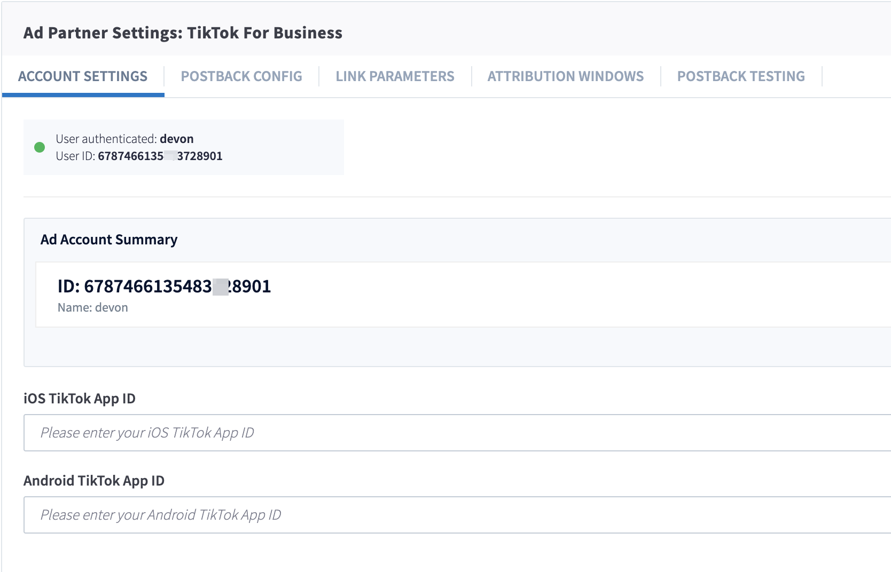Click the Ad Partner Settings page title

pyautogui.click(x=183, y=33)
